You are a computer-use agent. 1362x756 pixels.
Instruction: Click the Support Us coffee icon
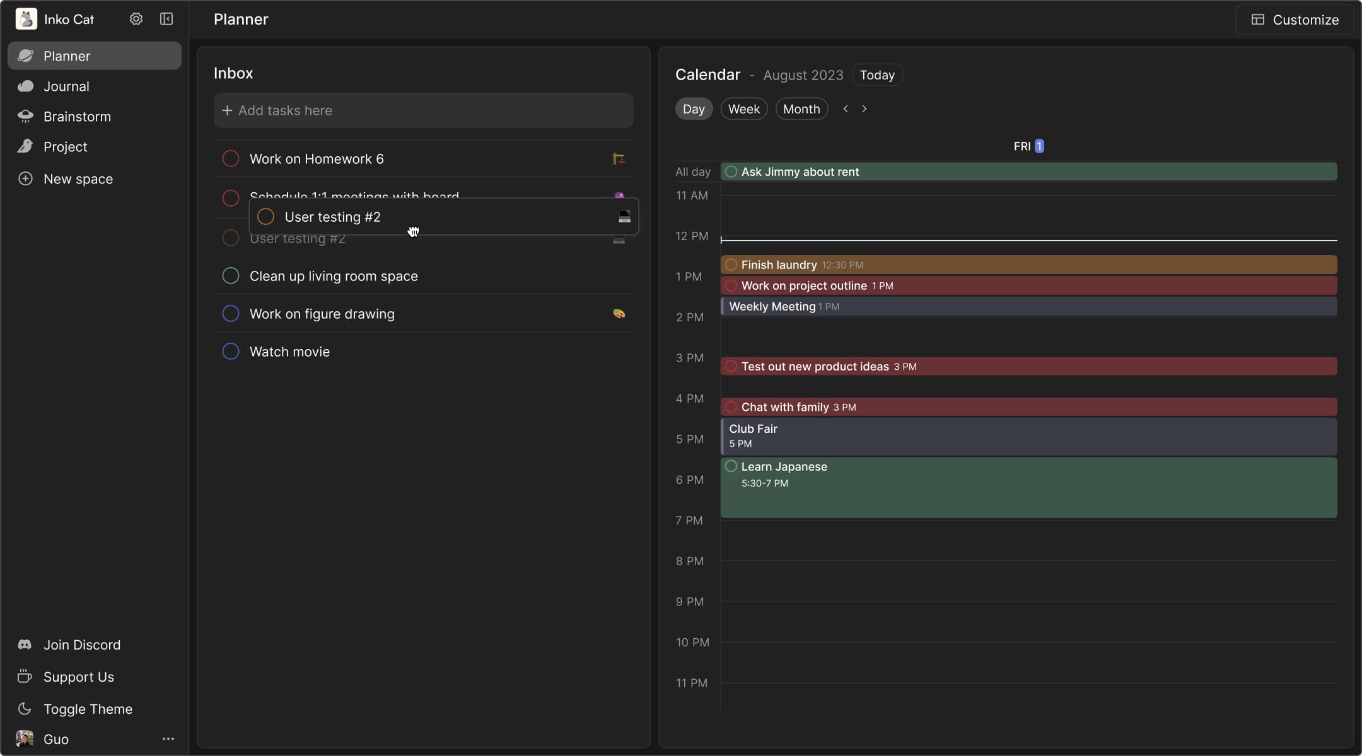[25, 677]
